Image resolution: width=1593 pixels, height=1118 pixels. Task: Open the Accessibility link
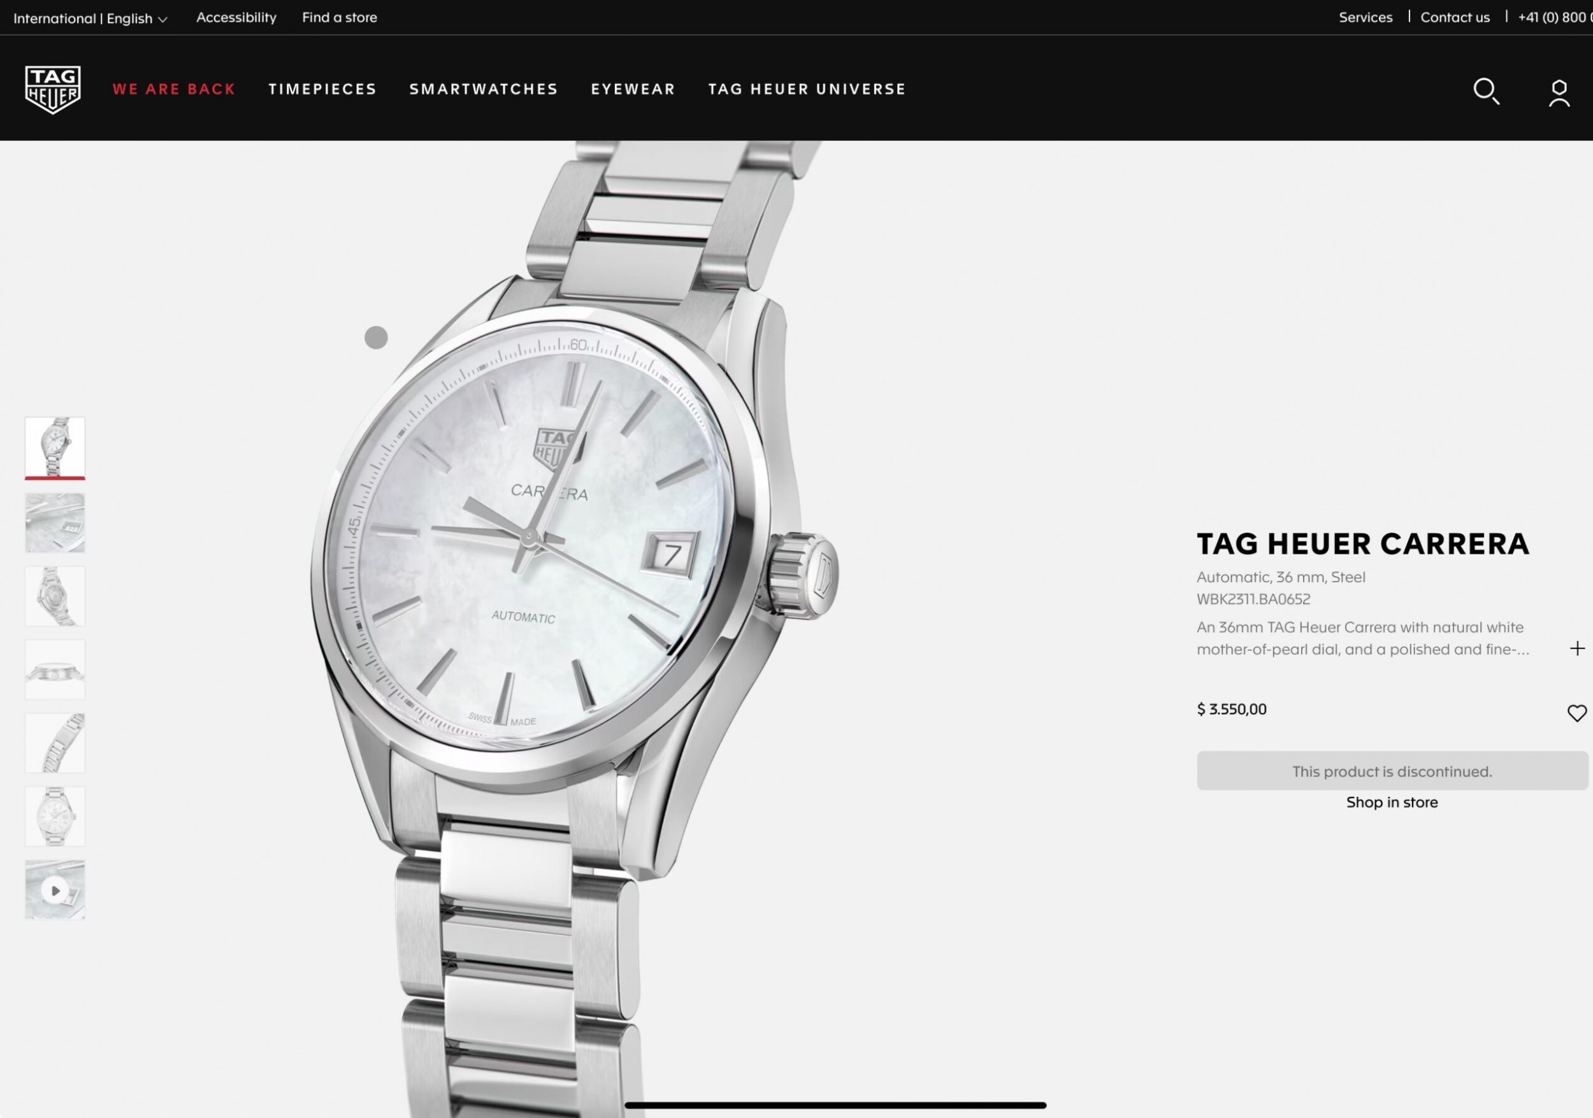tap(236, 17)
